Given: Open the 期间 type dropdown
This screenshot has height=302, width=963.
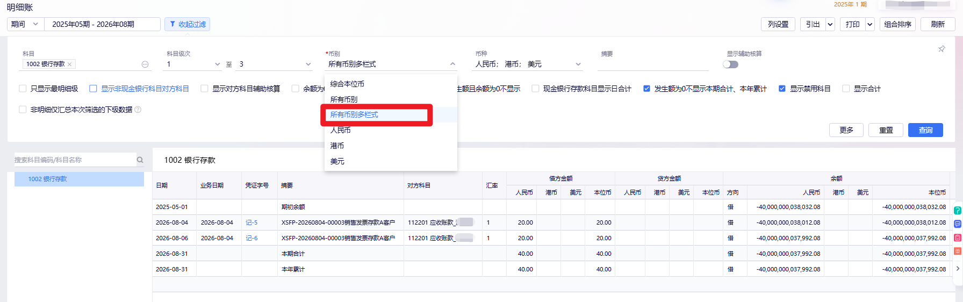Looking at the screenshot, I should coord(25,24).
